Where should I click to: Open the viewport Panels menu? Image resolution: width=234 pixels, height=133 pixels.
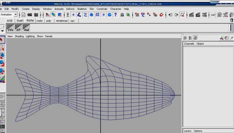[x=49, y=36]
